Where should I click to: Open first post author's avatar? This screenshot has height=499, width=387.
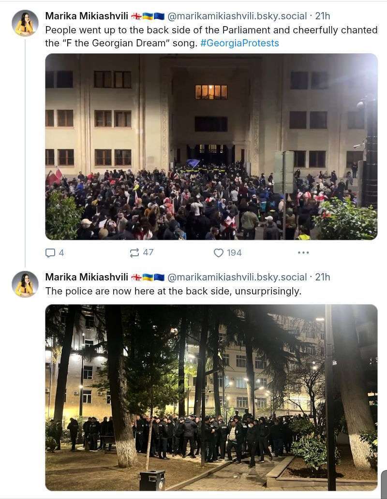[x=25, y=23]
